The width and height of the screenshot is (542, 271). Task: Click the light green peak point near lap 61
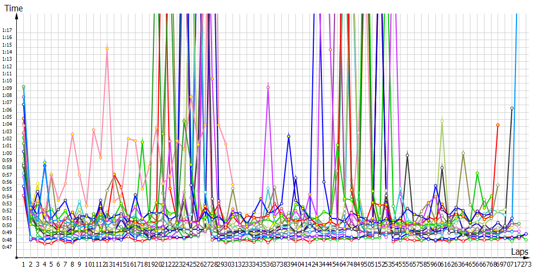point(442,121)
